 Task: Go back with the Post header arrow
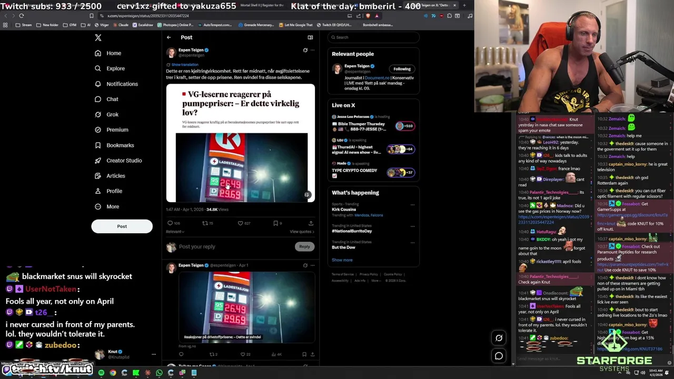point(168,37)
